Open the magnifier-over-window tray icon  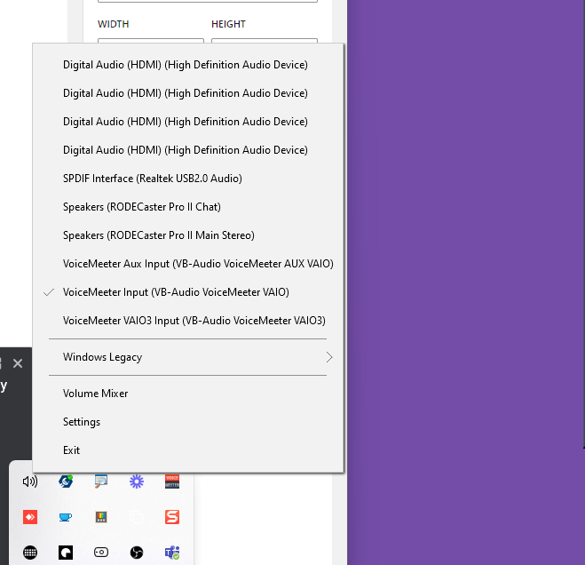tap(101, 481)
